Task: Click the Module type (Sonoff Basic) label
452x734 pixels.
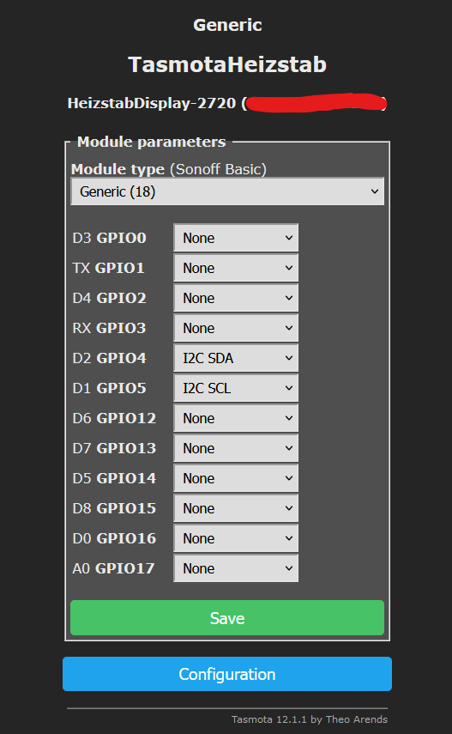Action: (x=169, y=169)
